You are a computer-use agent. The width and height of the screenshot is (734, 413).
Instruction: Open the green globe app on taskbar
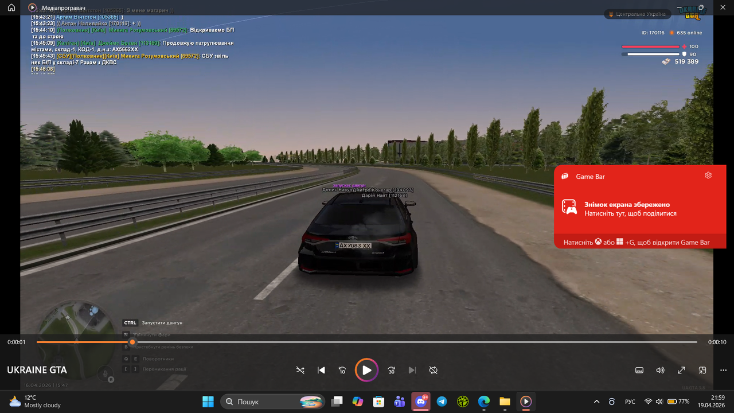(463, 402)
